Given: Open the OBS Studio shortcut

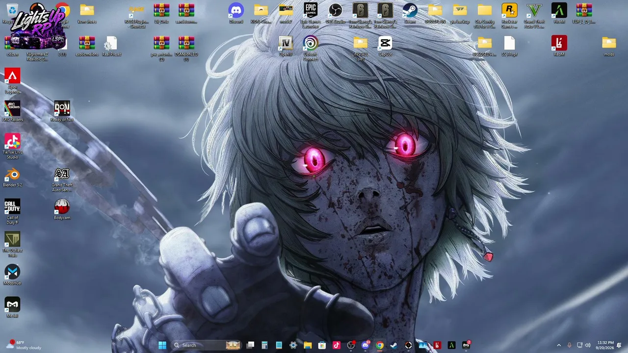Looking at the screenshot, I should 336,13.
